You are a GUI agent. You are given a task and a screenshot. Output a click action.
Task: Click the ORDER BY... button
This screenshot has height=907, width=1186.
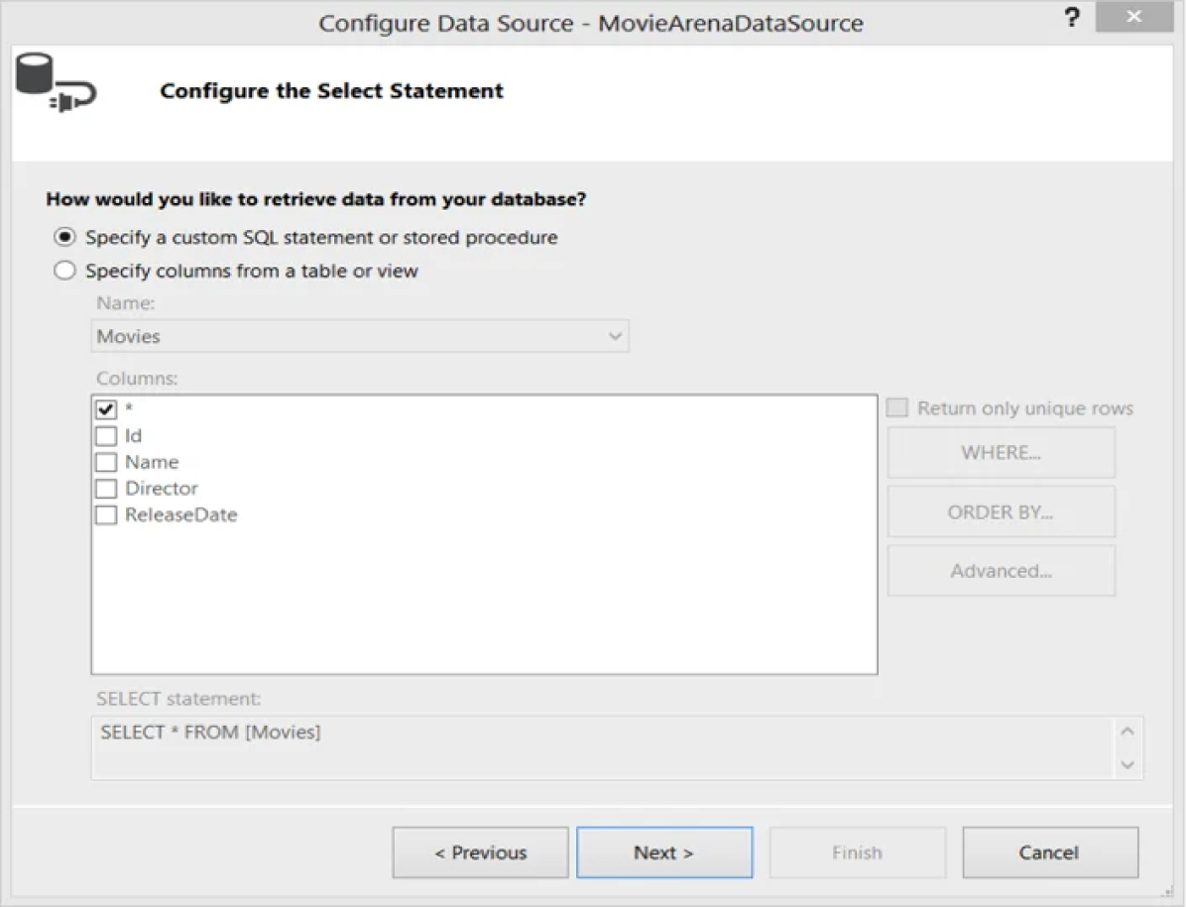pos(1001,512)
